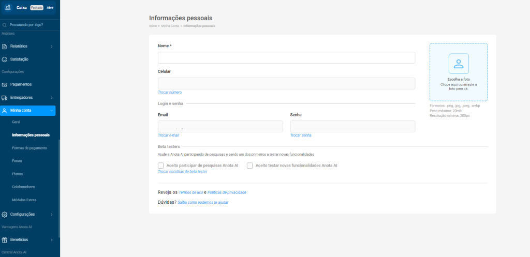Image resolution: width=530 pixels, height=257 pixels.
Task: Click the Benefícios gift icon
Action: point(5,240)
